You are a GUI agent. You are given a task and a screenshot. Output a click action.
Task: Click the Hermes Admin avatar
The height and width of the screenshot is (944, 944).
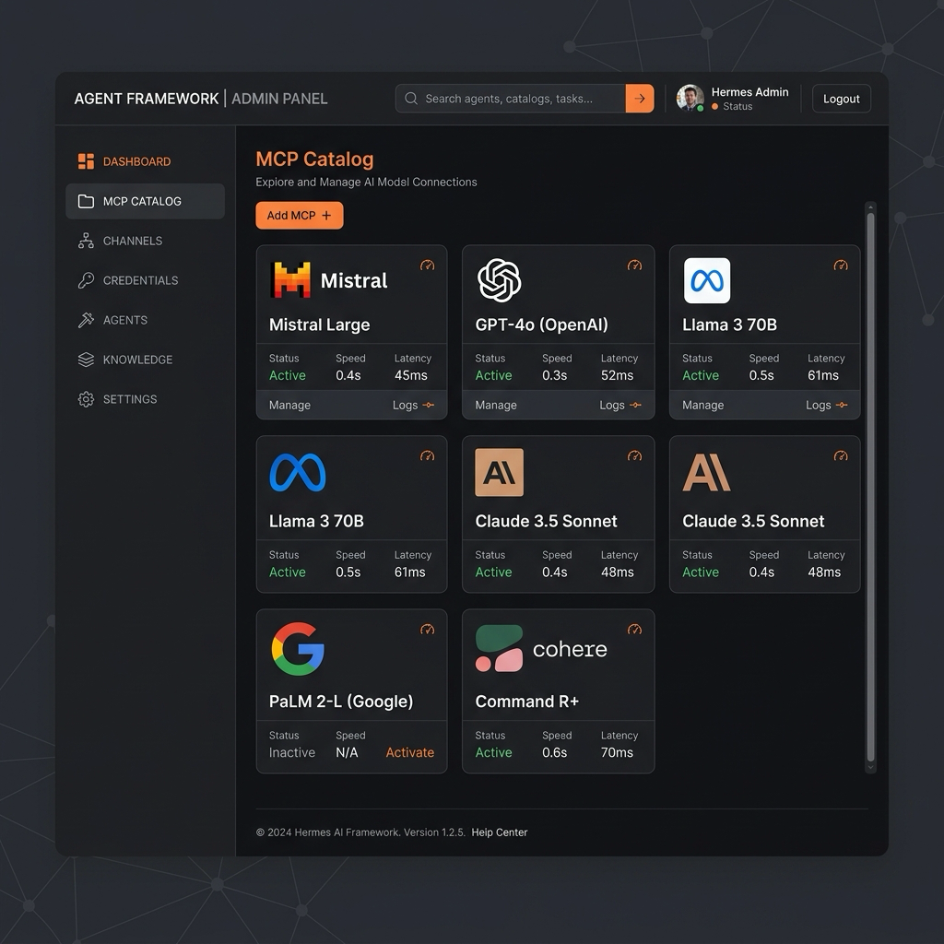coord(690,98)
